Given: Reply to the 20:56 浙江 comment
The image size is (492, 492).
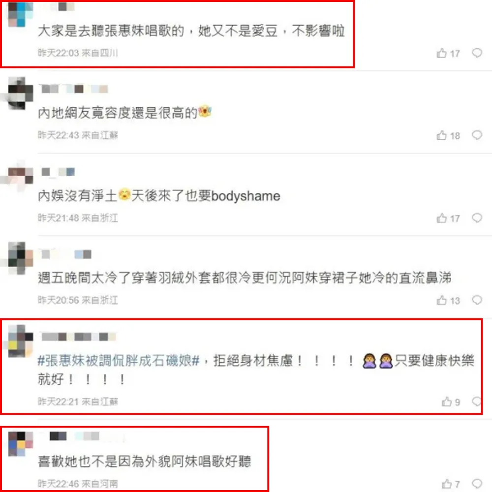Looking at the screenshot, I should tap(477, 300).
